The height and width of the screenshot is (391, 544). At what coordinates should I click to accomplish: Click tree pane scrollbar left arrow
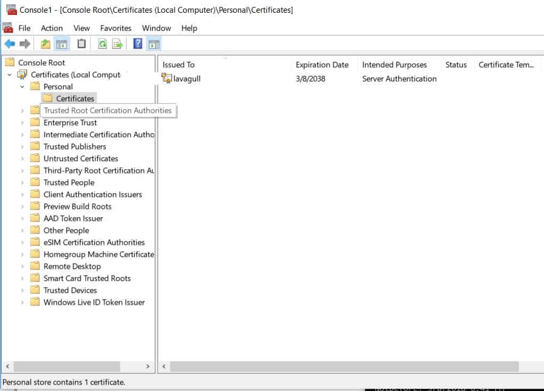[7, 366]
